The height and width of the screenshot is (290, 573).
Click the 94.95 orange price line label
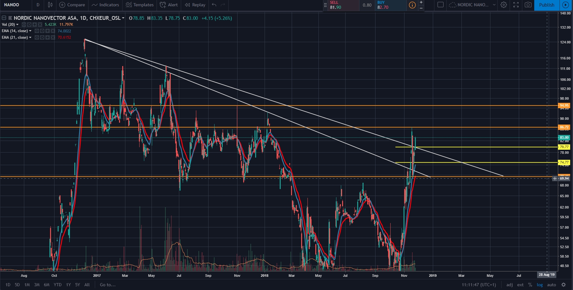click(564, 105)
